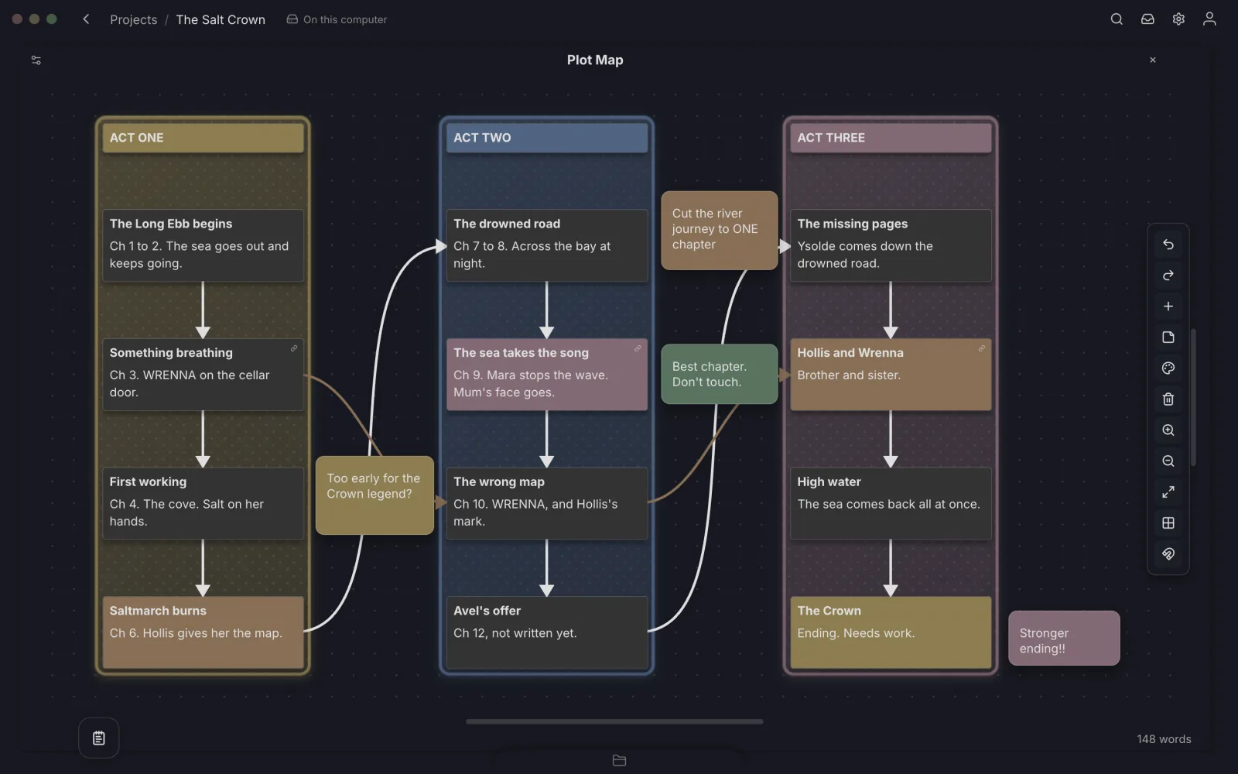Zoom out of the plot map
Screen dimensions: 1238x774
coord(1168,461)
